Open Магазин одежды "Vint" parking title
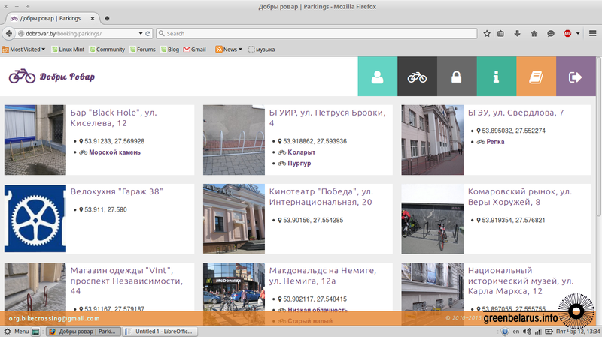The width and height of the screenshot is (602, 337). (x=126, y=281)
